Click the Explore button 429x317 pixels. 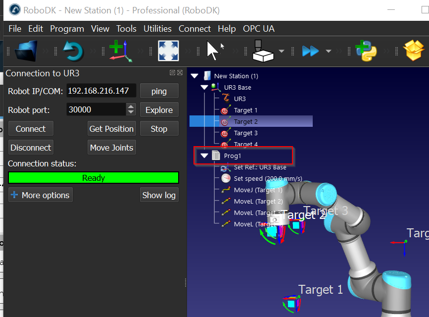(x=159, y=110)
